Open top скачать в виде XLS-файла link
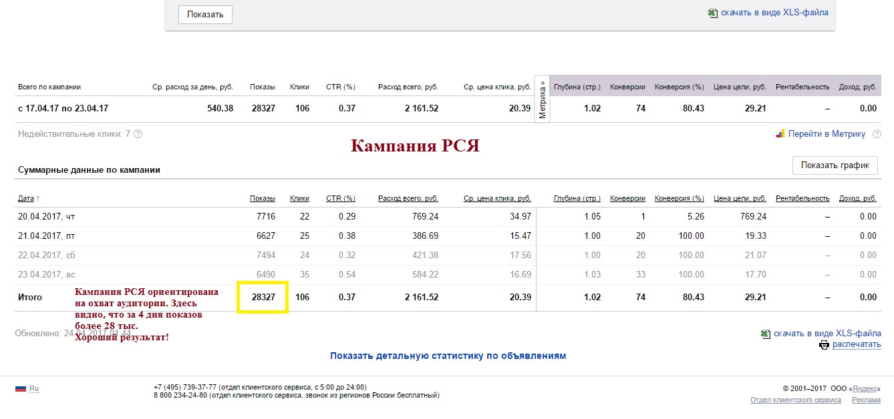 tap(774, 12)
